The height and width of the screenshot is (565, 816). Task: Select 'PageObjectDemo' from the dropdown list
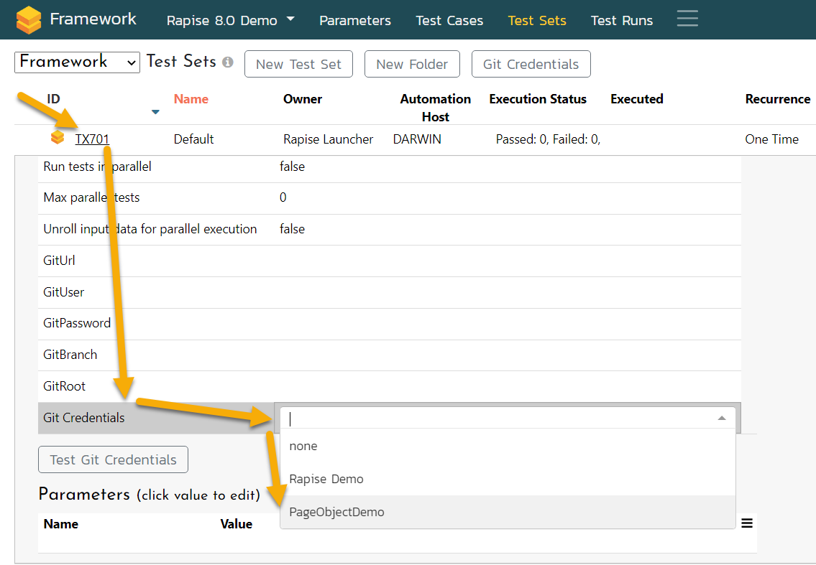[336, 512]
